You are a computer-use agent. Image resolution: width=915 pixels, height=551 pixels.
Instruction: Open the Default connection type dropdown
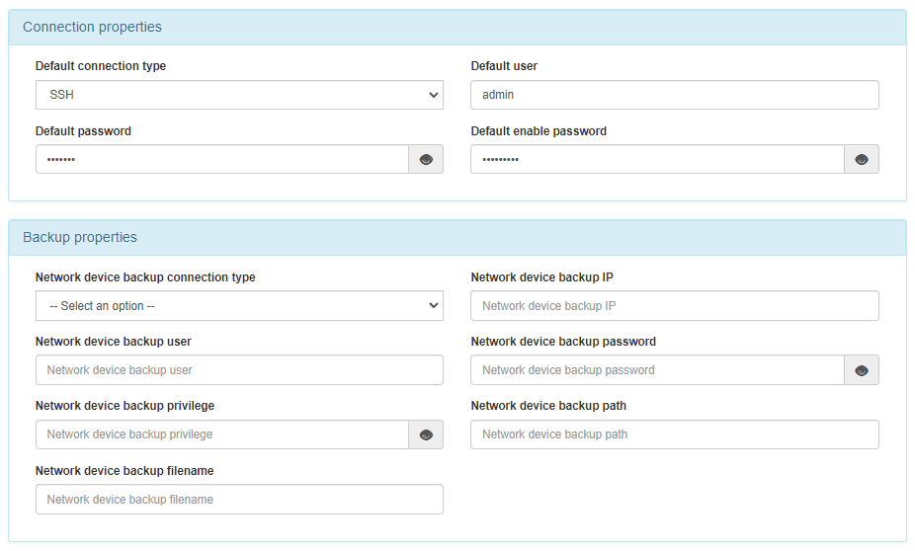pyautogui.click(x=239, y=95)
